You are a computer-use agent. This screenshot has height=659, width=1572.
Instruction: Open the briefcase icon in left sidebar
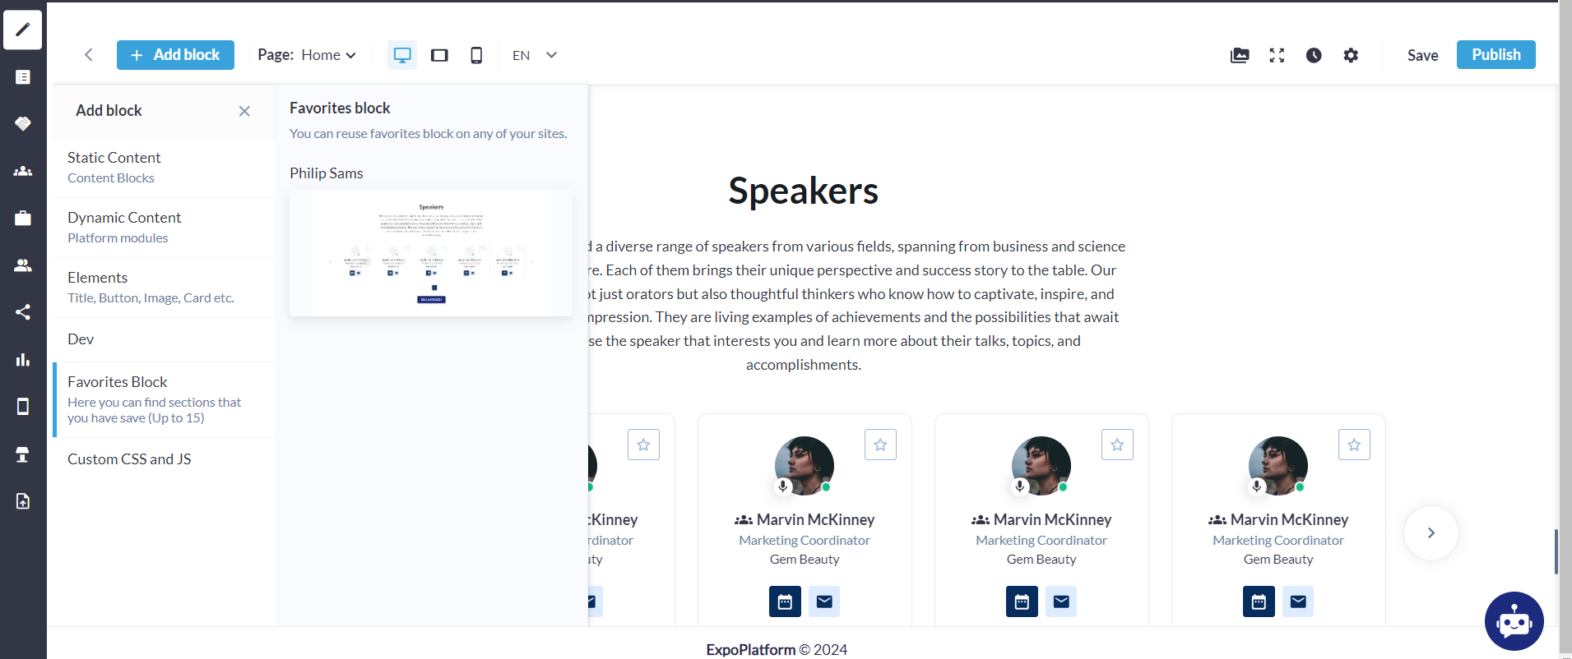(23, 218)
